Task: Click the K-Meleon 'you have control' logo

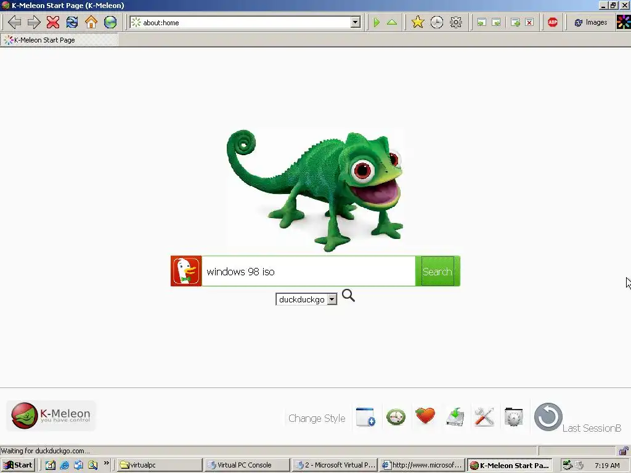Action: click(x=51, y=416)
